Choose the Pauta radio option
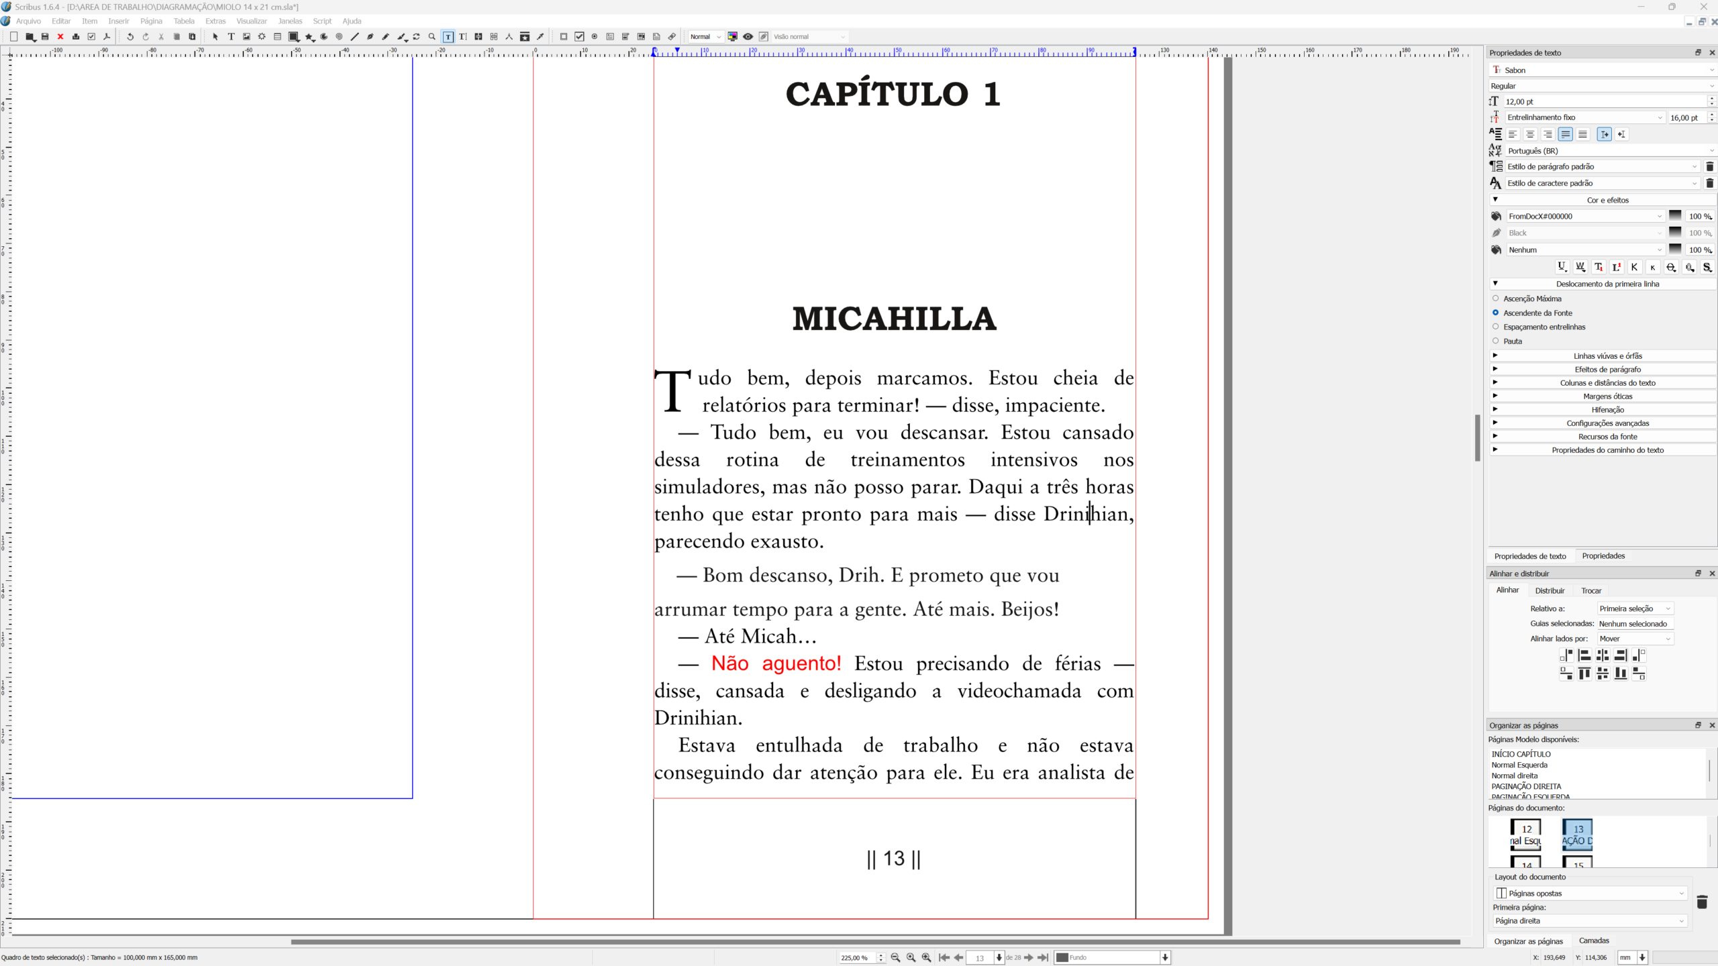The image size is (1718, 966). coord(1495,341)
